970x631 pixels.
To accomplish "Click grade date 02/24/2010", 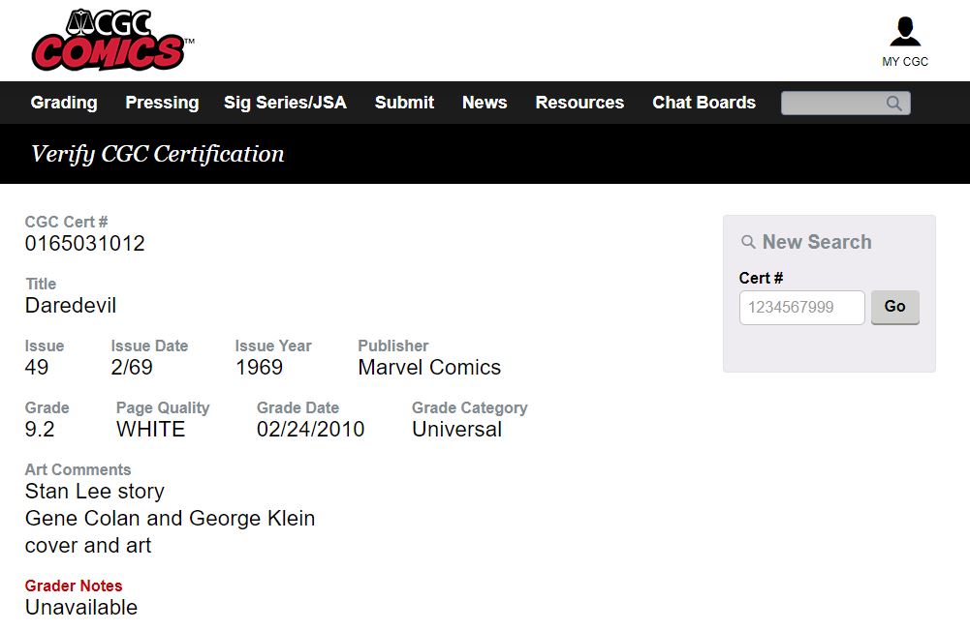I will tap(310, 429).
